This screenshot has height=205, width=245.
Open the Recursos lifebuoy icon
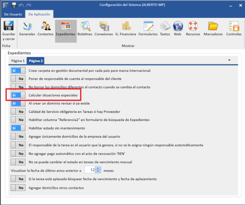coord(193,26)
